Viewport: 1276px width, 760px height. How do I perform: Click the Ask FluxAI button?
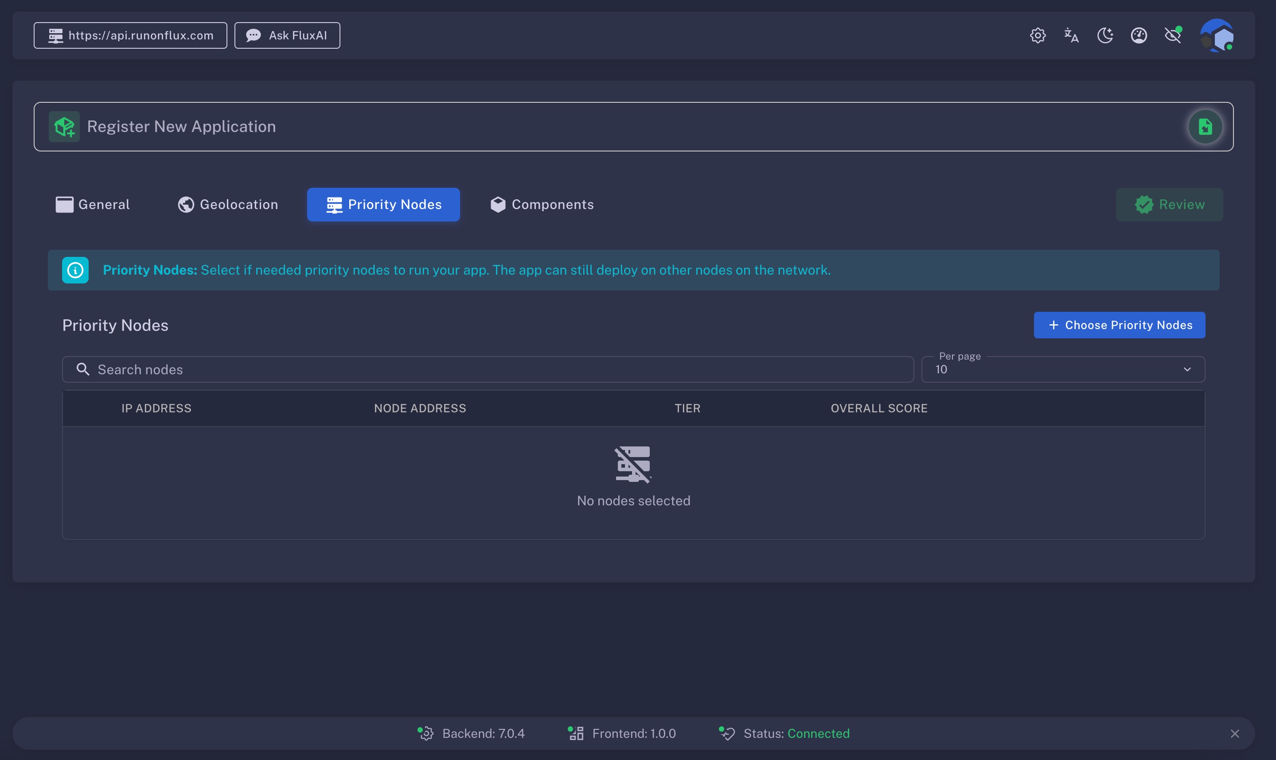[287, 35]
